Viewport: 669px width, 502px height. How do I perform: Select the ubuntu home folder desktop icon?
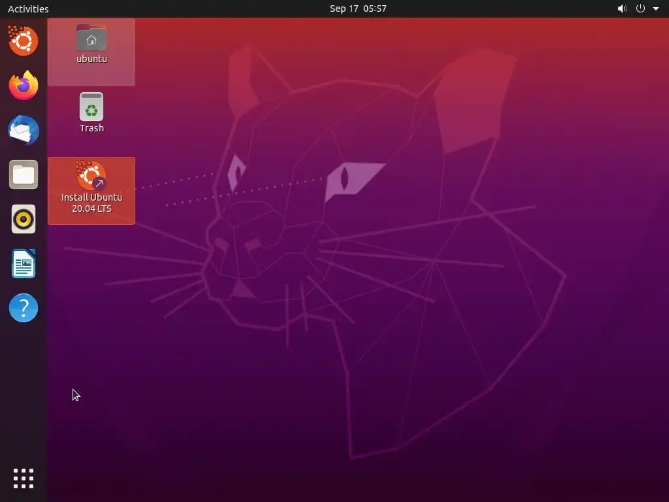91,52
